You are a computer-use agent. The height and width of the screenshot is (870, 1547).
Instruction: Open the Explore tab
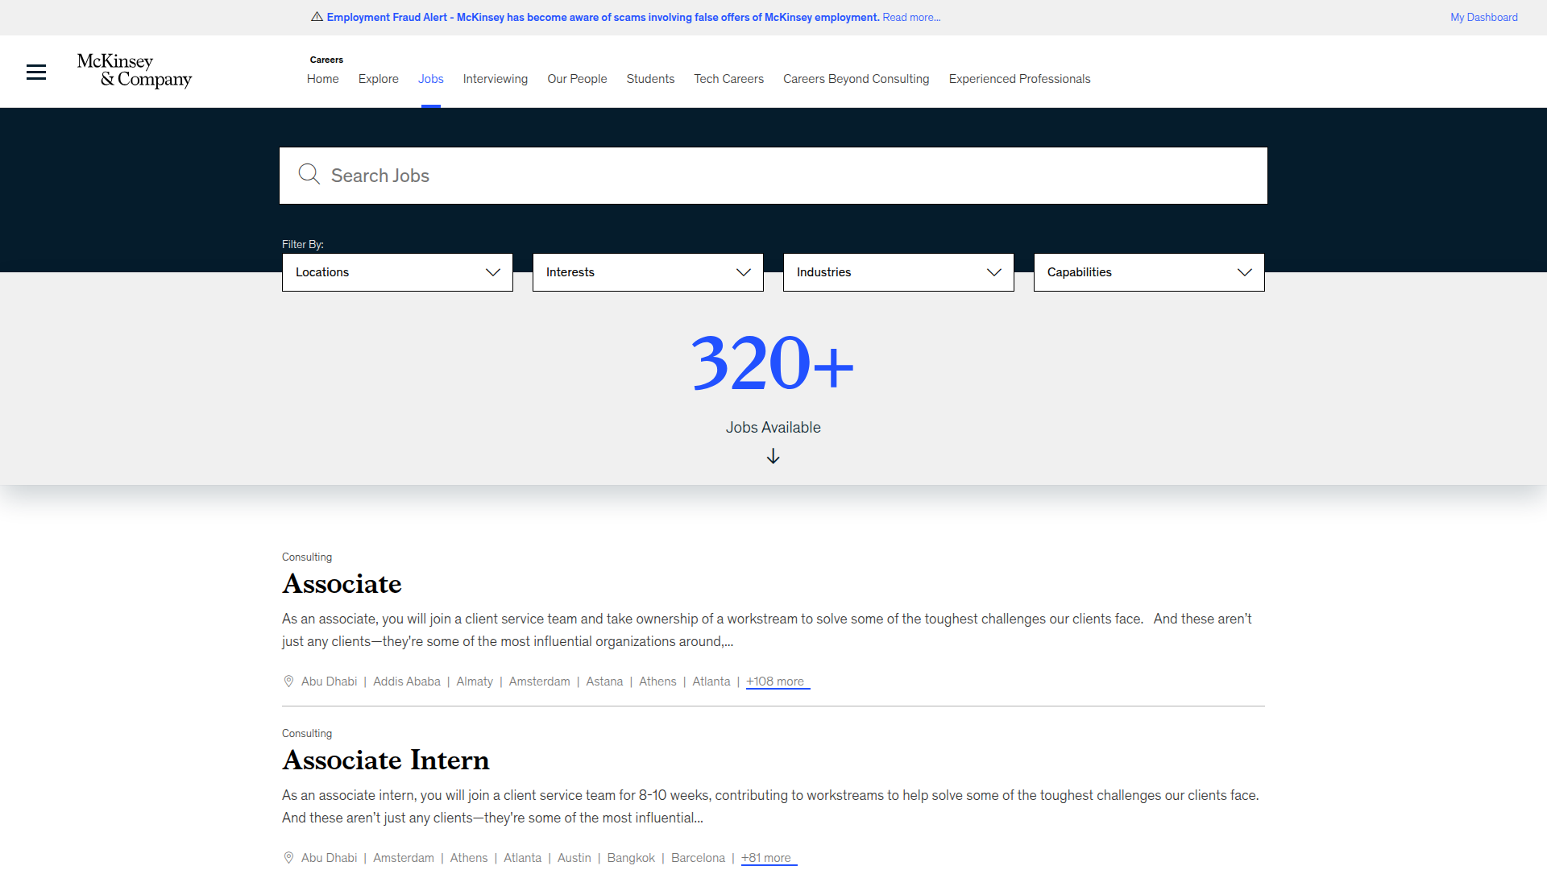coord(379,79)
